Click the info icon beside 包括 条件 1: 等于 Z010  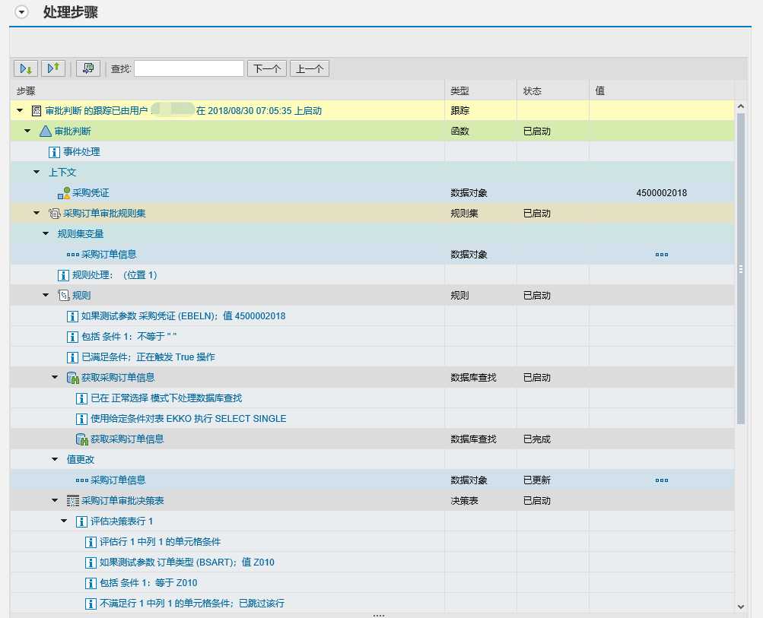point(91,583)
